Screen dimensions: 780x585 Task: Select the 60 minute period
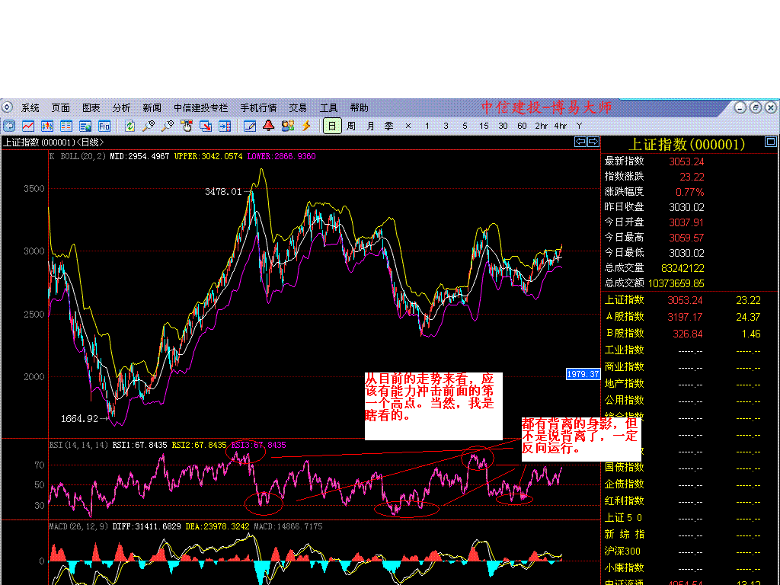point(522,126)
